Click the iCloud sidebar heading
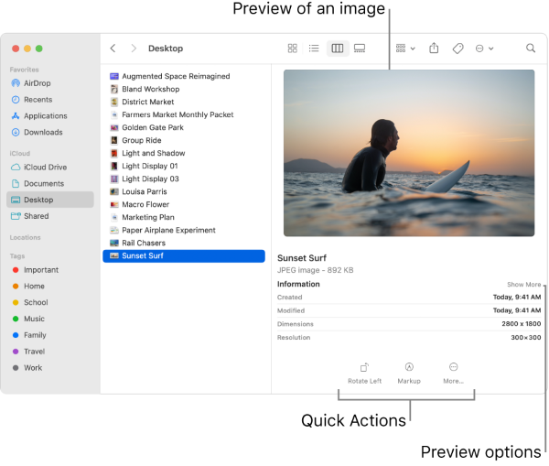This screenshot has width=549, height=466. [20, 154]
